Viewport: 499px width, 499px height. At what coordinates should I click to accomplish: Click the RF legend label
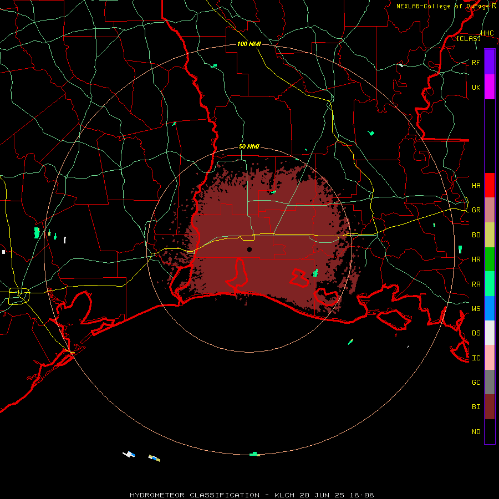tap(476, 62)
